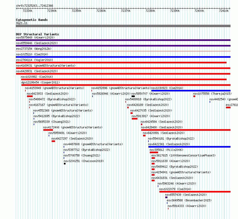Open variant label nsv5489918 (ByrskaBishop2022)
Viewport: 238px width, 219px height.
point(148,99)
